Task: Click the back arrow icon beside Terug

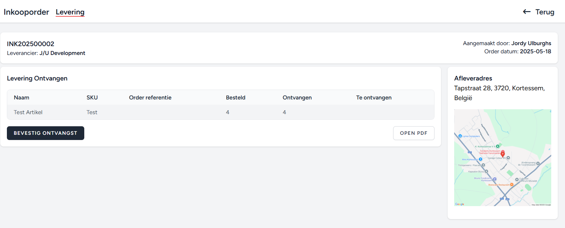Action: pos(527,12)
